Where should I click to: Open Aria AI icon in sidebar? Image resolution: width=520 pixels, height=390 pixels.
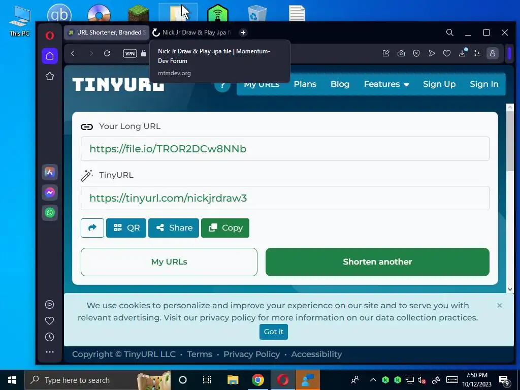tap(50, 172)
